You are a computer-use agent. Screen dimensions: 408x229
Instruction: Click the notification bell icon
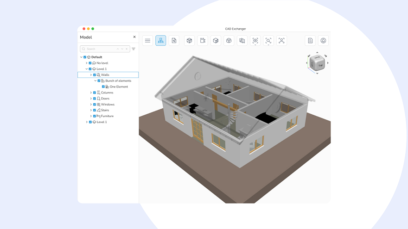click(323, 41)
